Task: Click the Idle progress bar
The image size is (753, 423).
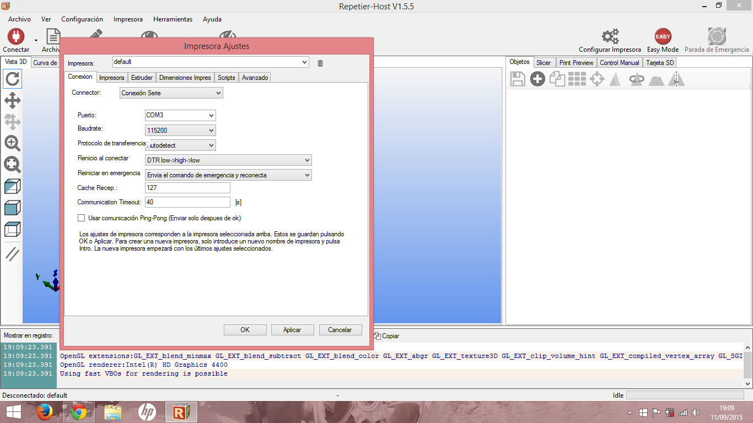Action: pyautogui.click(x=685, y=395)
